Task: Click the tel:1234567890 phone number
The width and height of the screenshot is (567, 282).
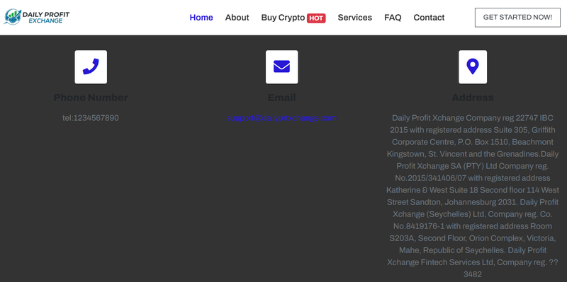Action: coord(91,118)
